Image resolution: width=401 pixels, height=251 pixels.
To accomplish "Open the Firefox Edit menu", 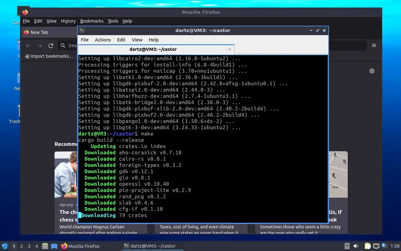I will (38, 21).
